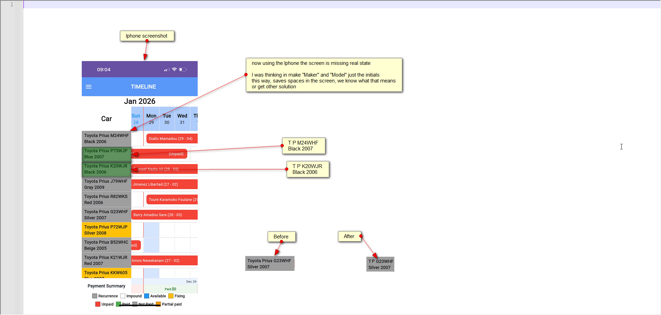The height and width of the screenshot is (315, 661).
Task: Select the Wed 31 day column header
Action: (x=182, y=119)
